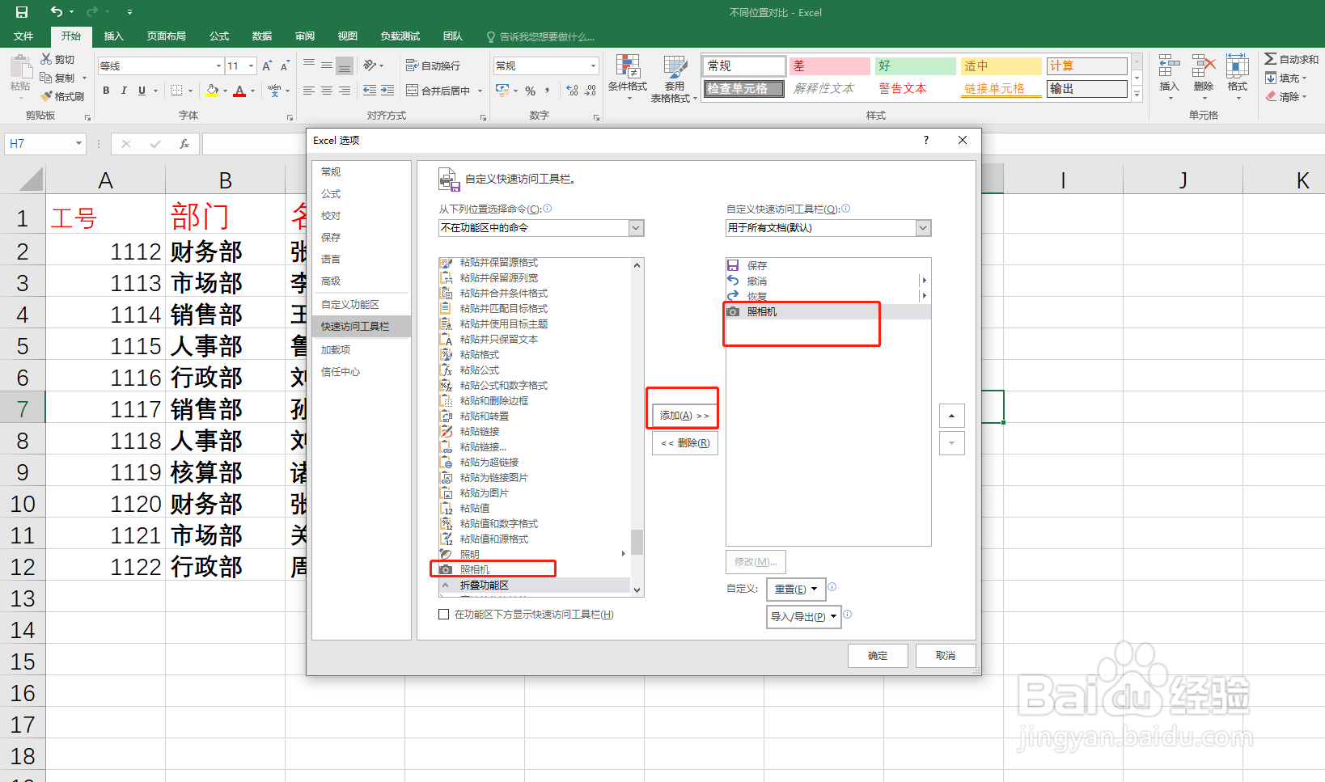1325x782 pixels.
Task: Click the dialog help question mark
Action: (926, 140)
